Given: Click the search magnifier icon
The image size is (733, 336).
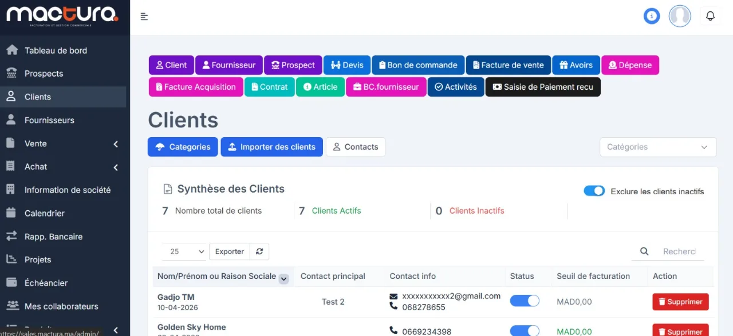Looking at the screenshot, I should 644,251.
